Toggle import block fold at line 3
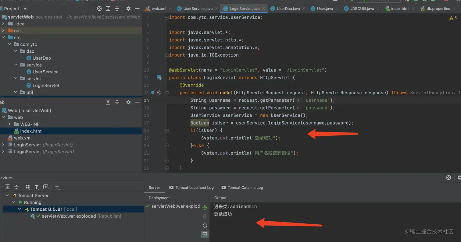Screen dimensions: 461x242 (x=167, y=18)
